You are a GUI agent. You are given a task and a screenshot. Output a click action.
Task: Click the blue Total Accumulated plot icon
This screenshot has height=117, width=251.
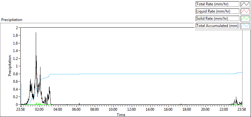point(245,26)
